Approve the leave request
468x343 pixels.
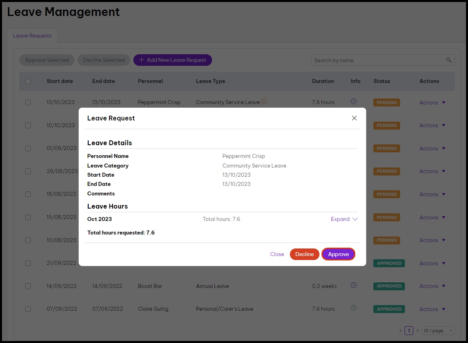338,254
